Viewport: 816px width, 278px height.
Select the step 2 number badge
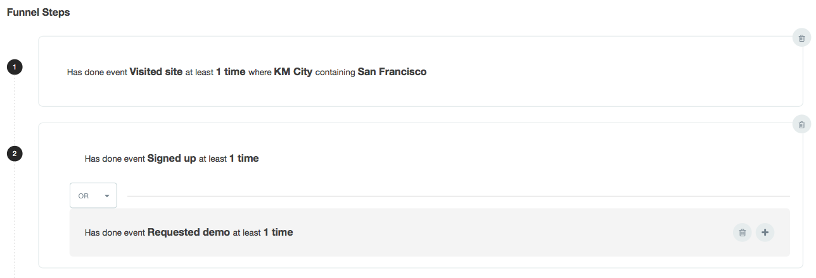point(14,153)
